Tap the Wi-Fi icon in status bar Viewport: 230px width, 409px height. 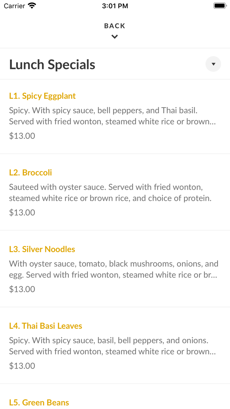pos(31,5)
